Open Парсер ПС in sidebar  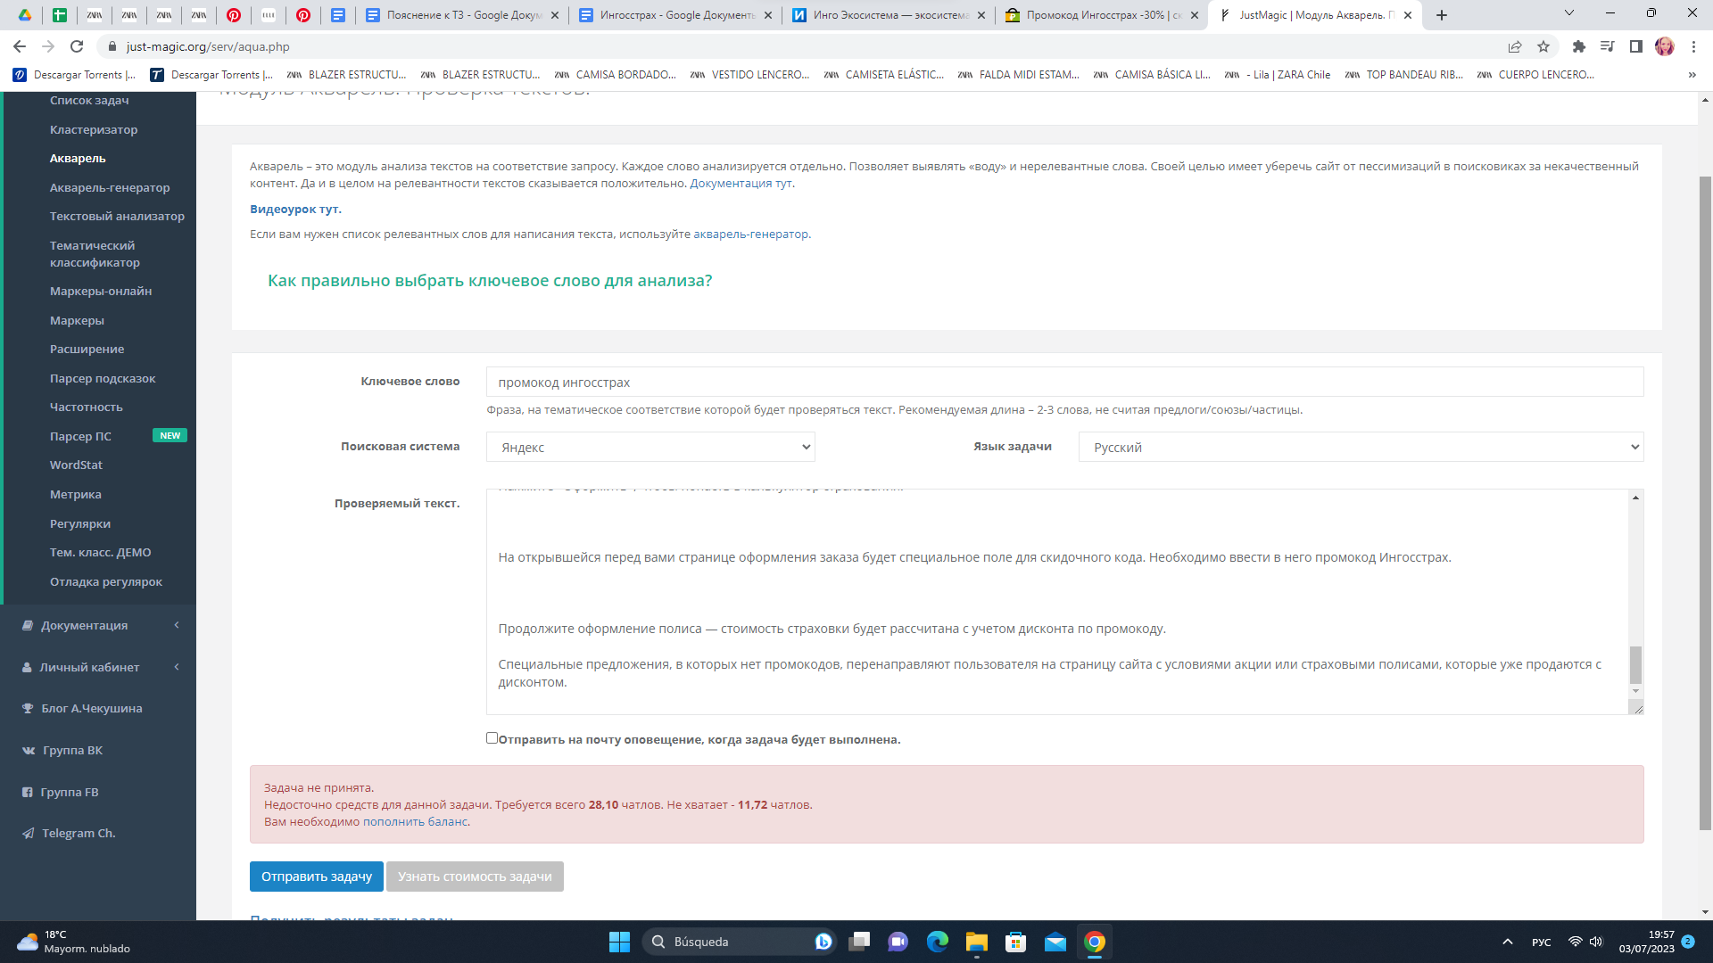[80, 436]
